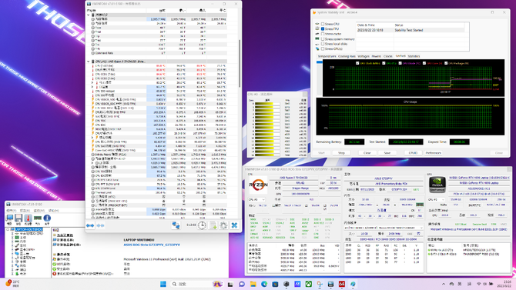Toggle CPU Package (W) graph checkbox
The width and height of the screenshot is (516, 290).
tap(446, 63)
